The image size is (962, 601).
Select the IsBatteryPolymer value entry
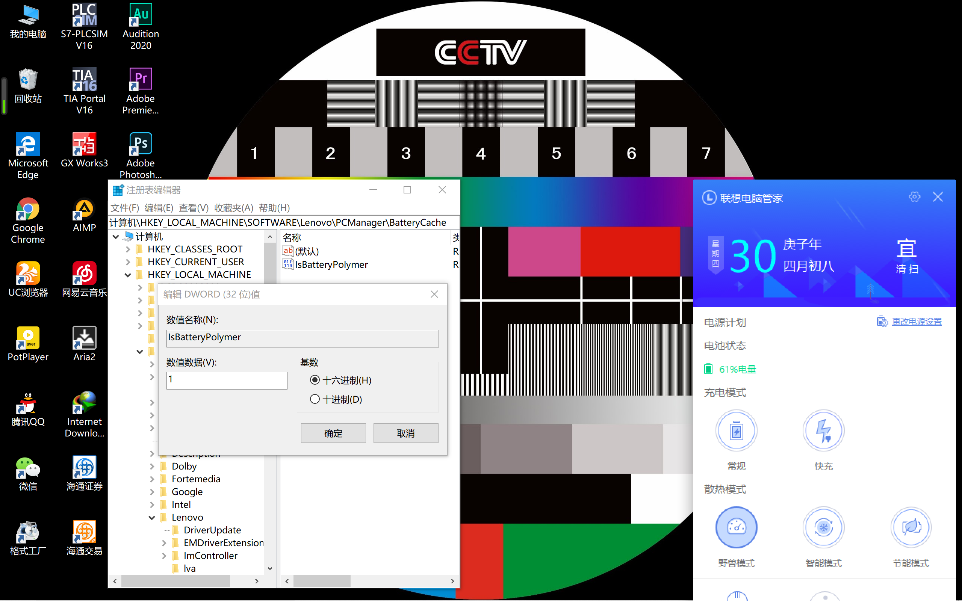click(x=331, y=264)
